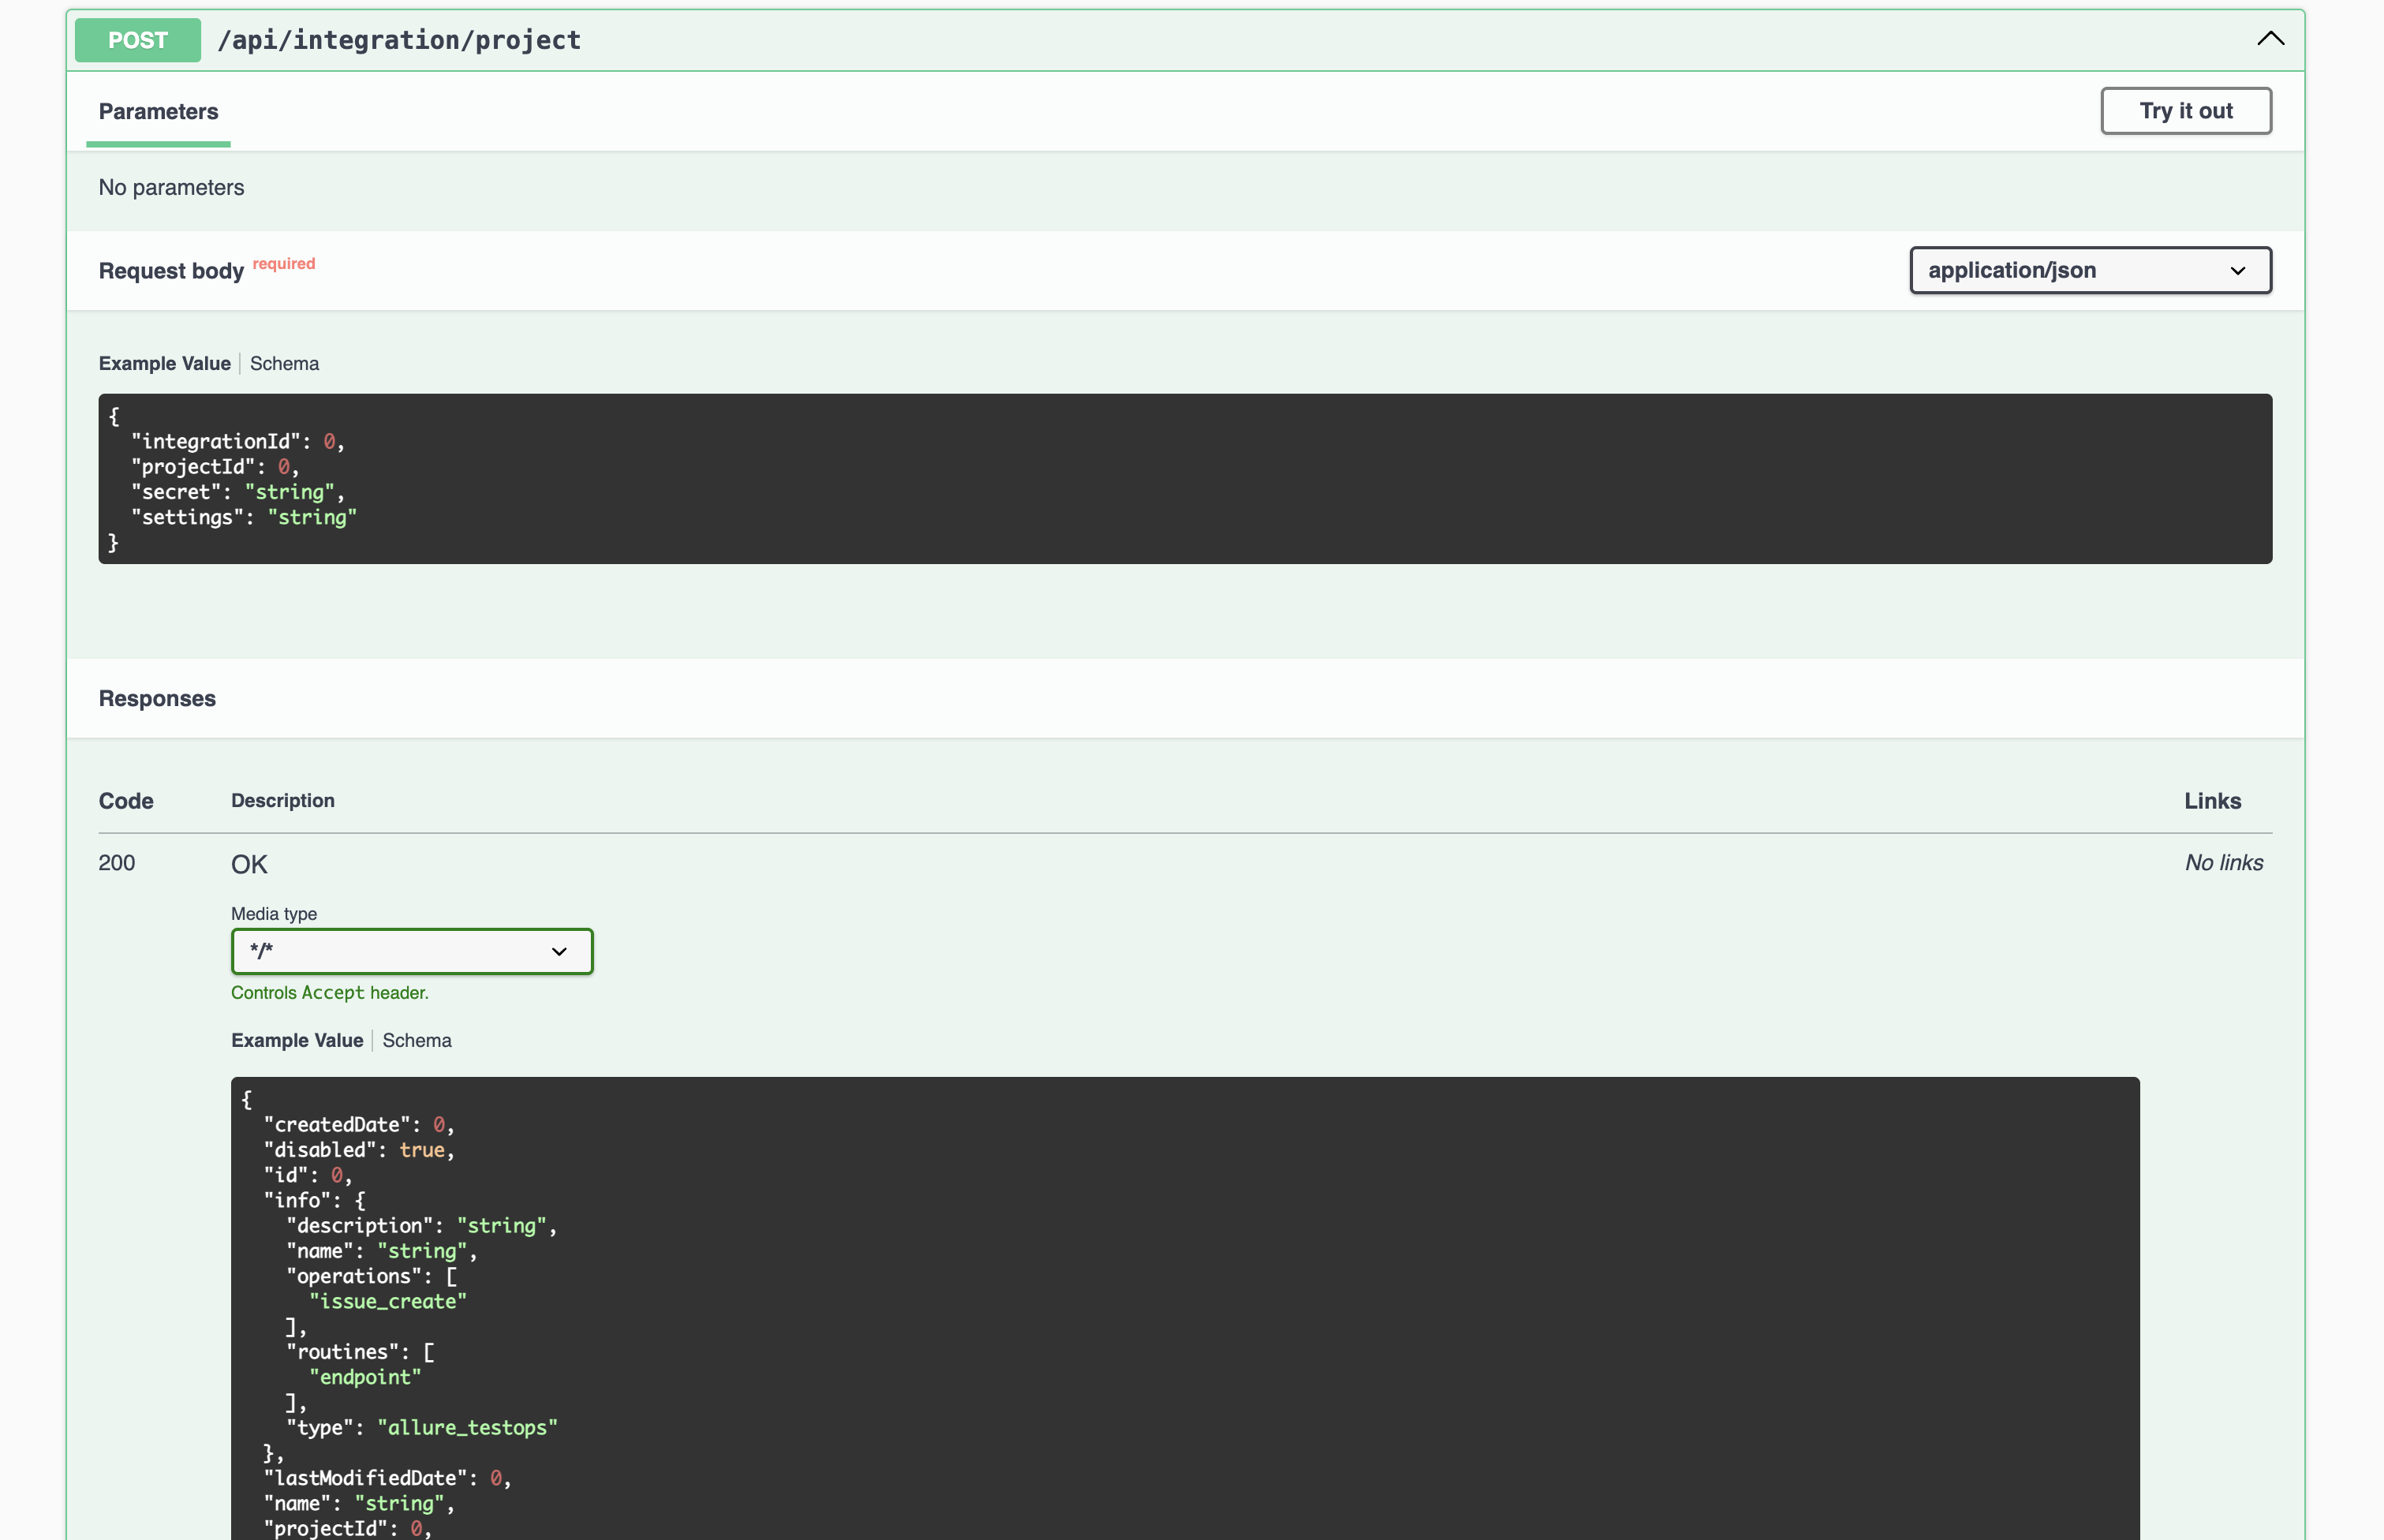Click the OK response description

tap(249, 864)
